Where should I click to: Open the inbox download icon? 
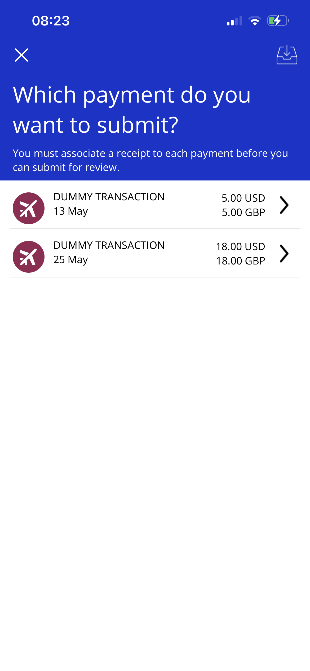tap(287, 55)
